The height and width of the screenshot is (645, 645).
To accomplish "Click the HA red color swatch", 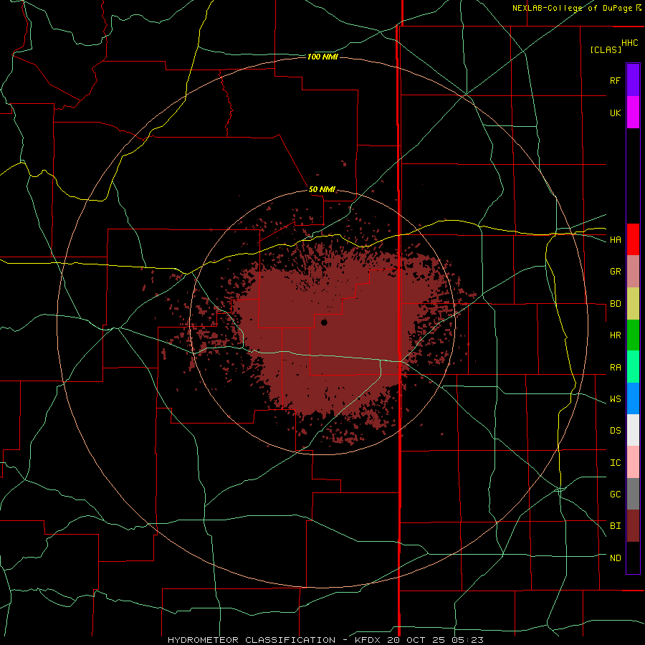I will point(633,239).
